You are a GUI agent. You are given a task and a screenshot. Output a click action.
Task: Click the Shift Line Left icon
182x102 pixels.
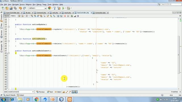coord(58,16)
